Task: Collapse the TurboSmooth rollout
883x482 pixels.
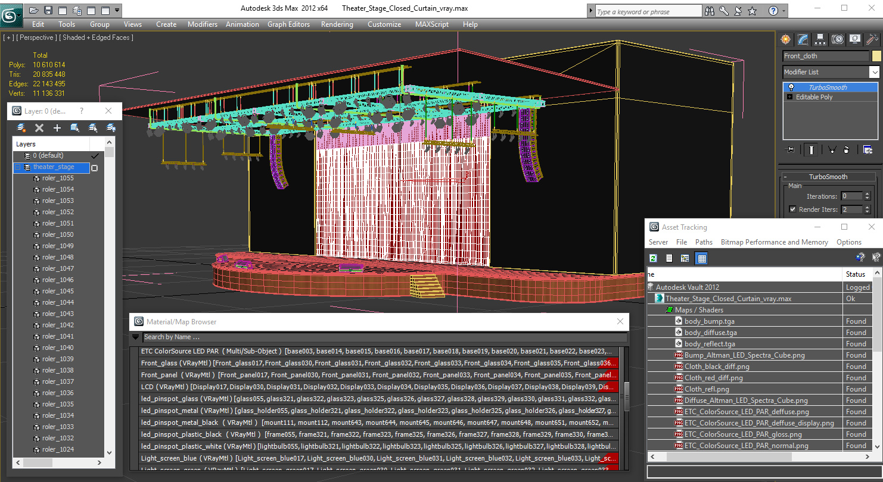Action: tap(785, 177)
